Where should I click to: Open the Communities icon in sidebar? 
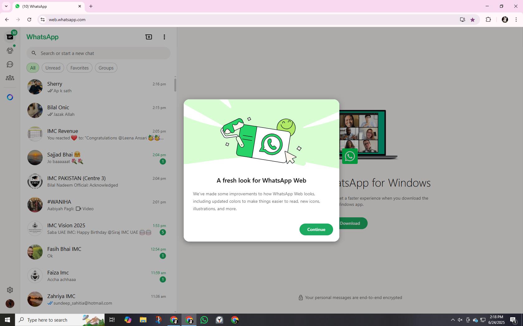(x=10, y=78)
